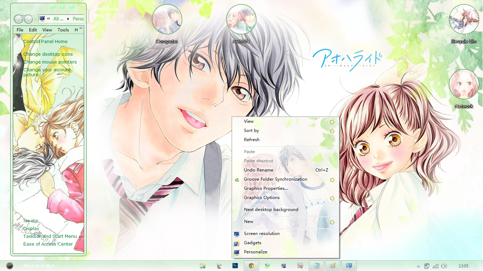Expand the menu bar overflow chevron
This screenshot has width=483, height=271.
(x=81, y=28)
